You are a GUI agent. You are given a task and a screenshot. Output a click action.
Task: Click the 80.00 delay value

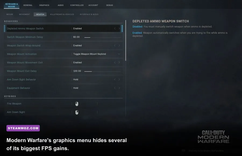(76, 37)
